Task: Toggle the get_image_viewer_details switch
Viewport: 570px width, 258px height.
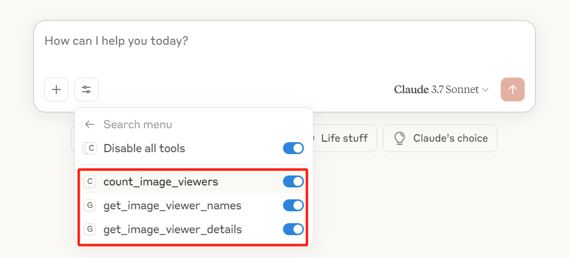Action: point(293,229)
